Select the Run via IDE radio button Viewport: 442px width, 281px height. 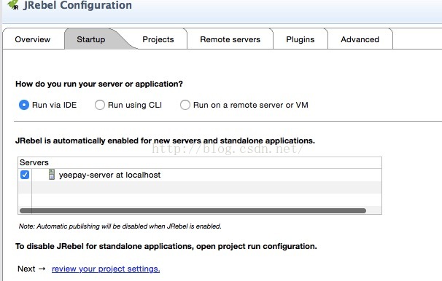pos(24,105)
